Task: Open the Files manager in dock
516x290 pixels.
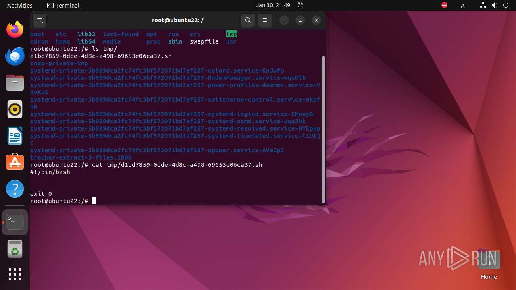Action: pos(15,83)
